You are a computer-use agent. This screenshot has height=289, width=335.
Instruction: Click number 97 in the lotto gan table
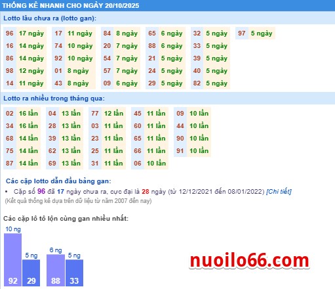point(242,33)
